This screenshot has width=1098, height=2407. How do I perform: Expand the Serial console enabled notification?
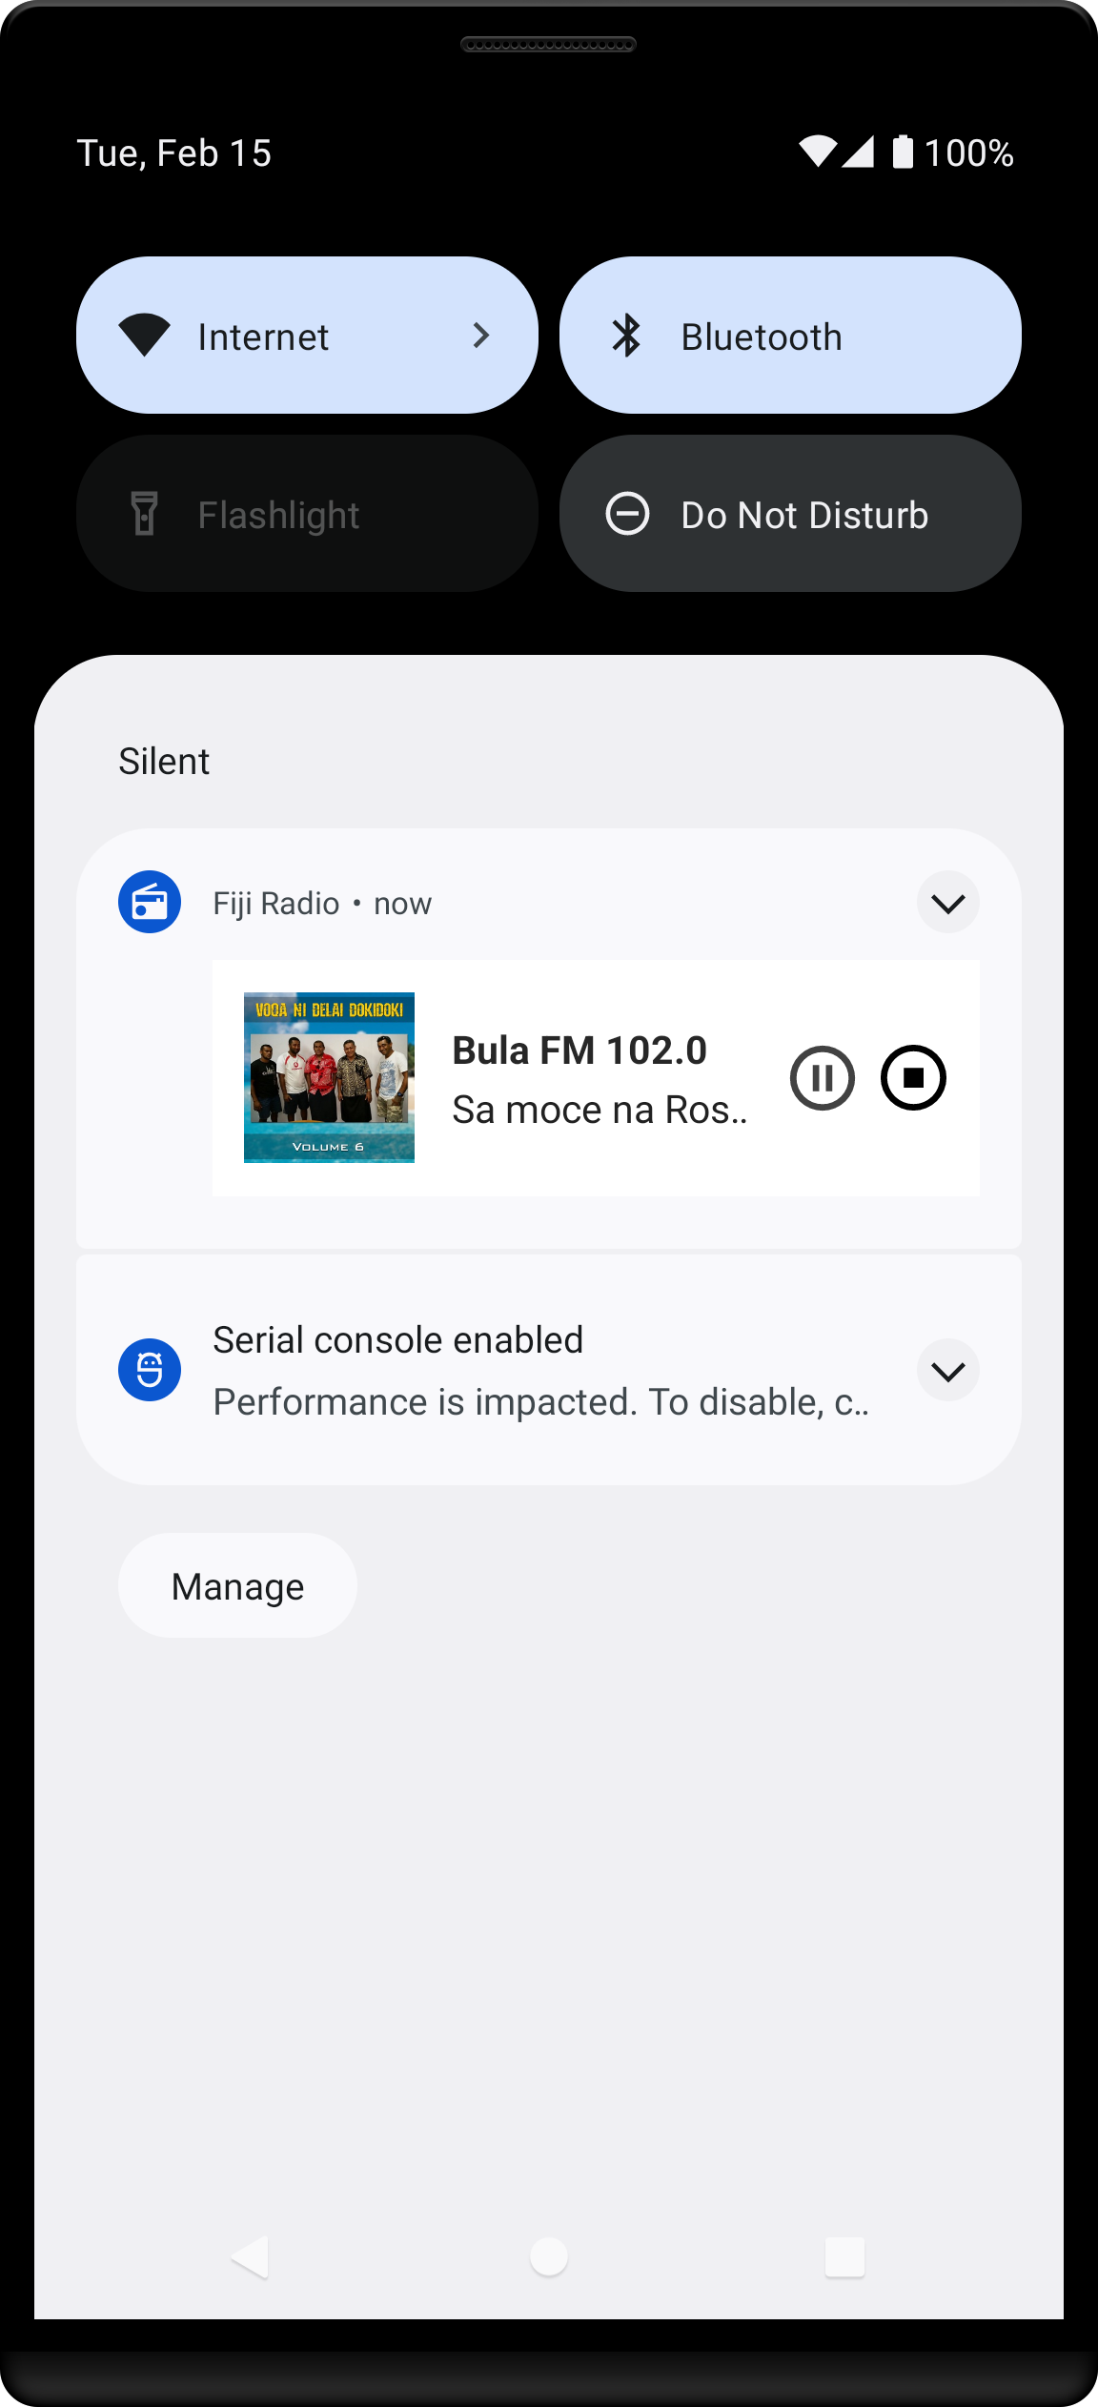tap(948, 1371)
